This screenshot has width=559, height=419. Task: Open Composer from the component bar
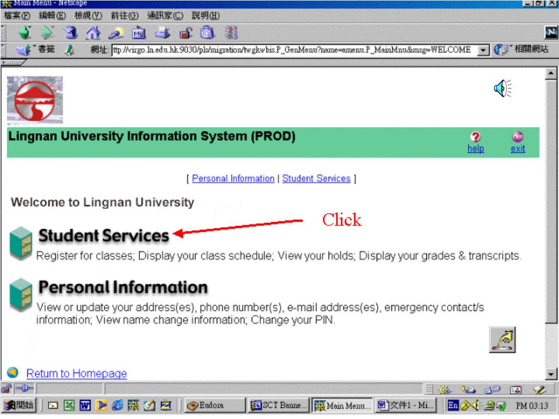coord(539,390)
